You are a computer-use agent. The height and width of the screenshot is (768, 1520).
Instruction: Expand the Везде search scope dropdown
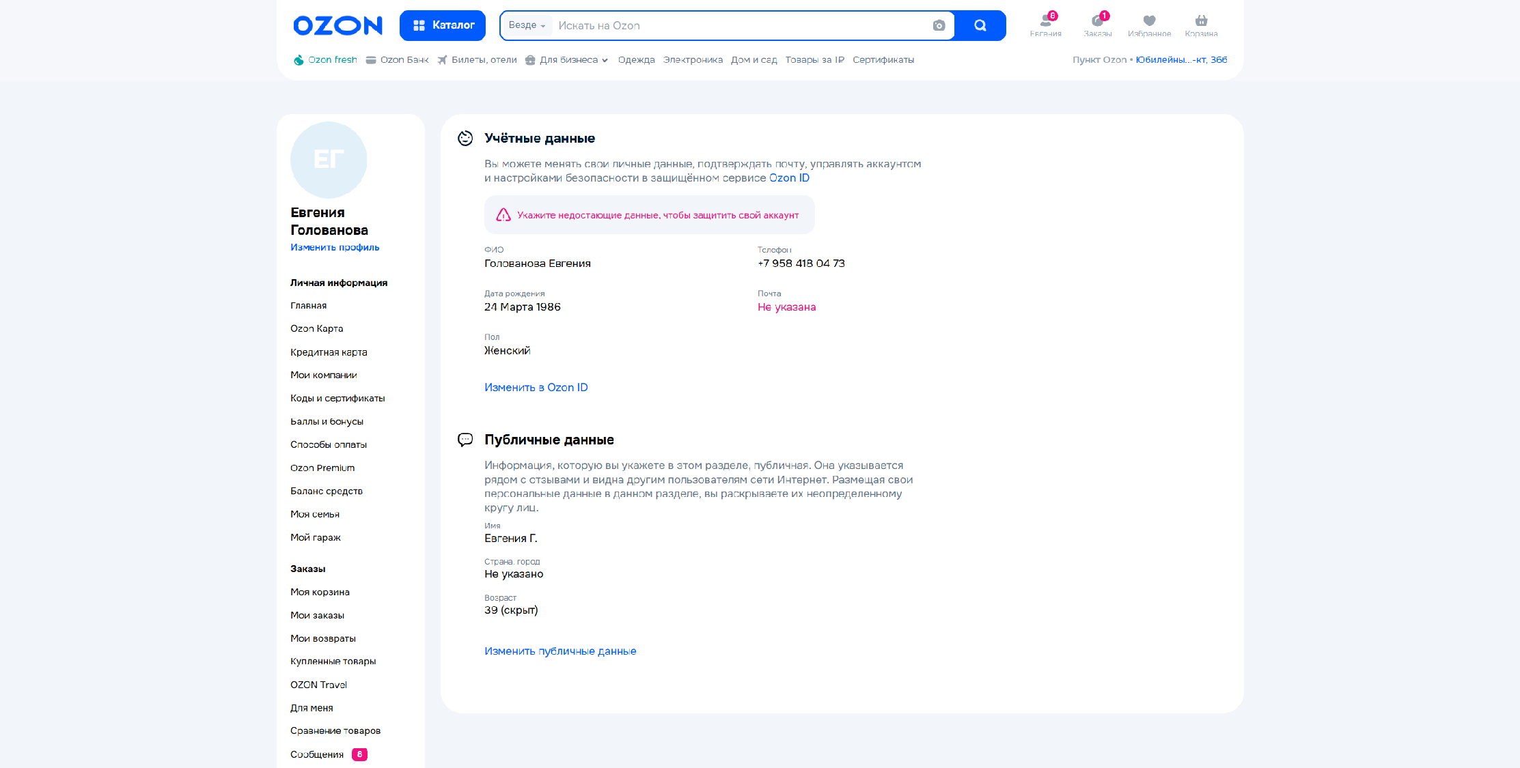[x=527, y=25]
